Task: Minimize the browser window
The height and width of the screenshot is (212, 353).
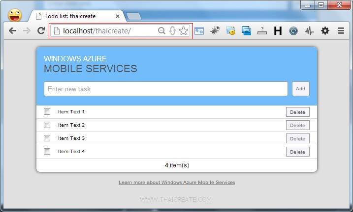Action: click(308, 5)
